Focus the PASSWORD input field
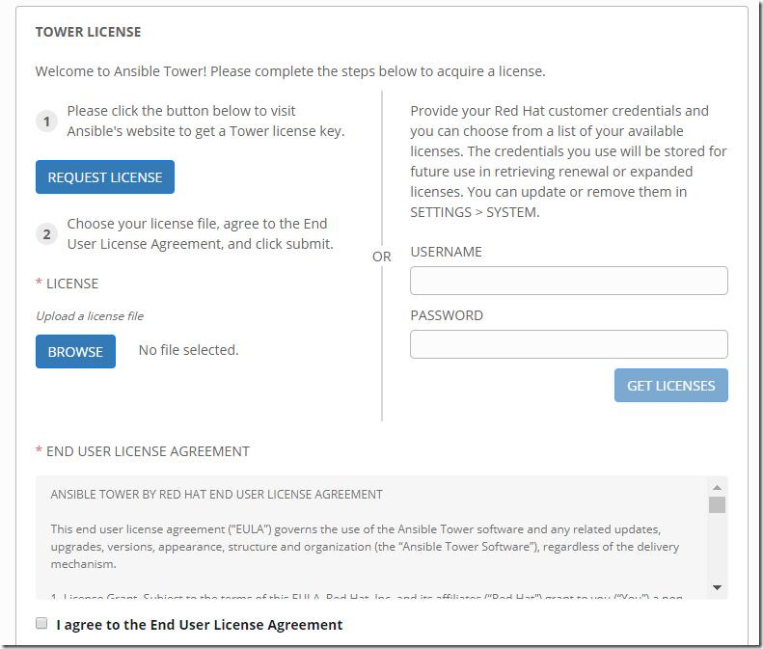Viewport: 763px width, 649px height. tap(568, 344)
